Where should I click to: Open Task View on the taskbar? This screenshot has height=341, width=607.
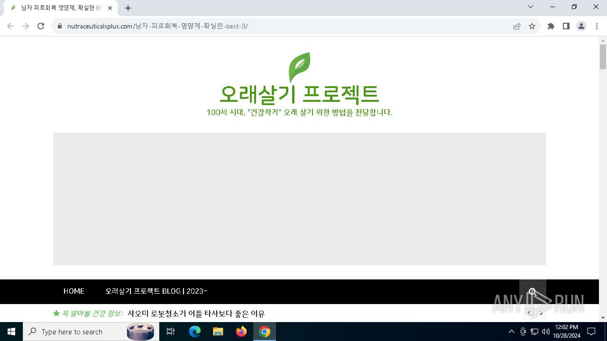click(171, 332)
